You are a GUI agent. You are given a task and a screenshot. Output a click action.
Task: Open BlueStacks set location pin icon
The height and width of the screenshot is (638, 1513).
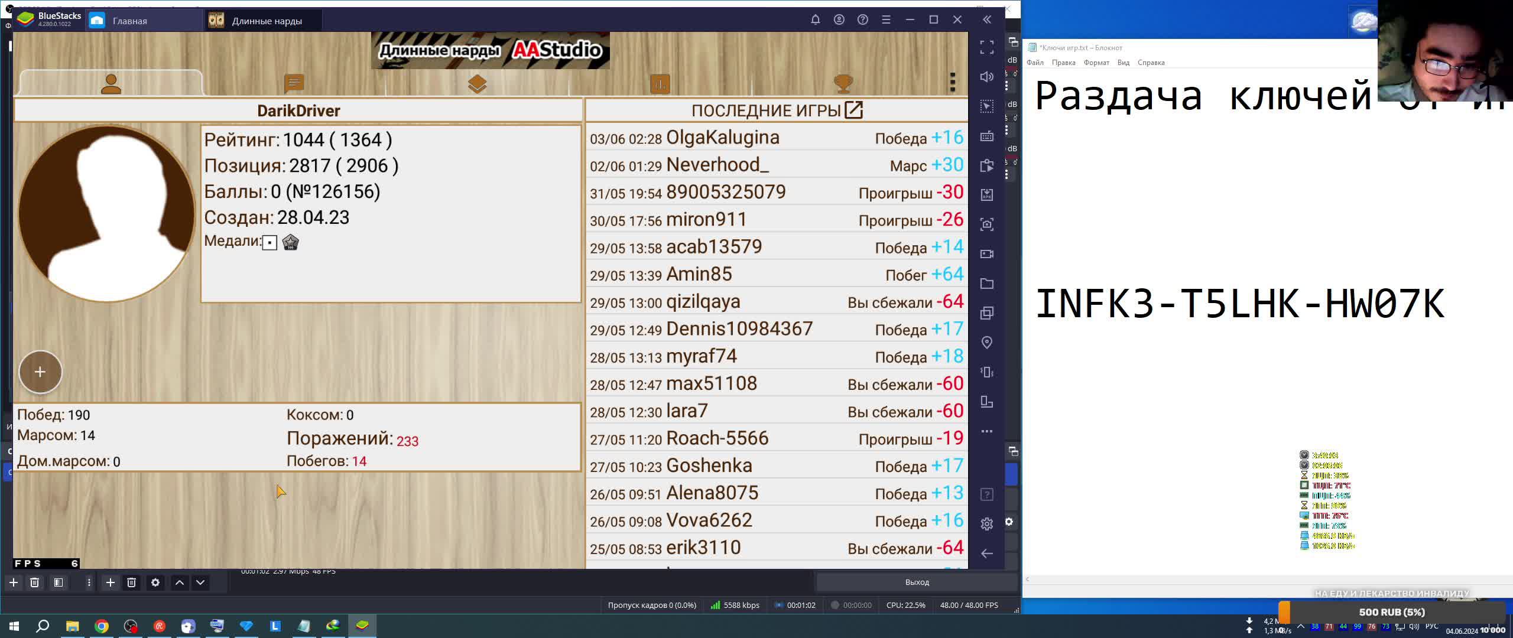(x=986, y=343)
